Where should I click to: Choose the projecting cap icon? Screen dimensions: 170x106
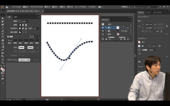[x=26, y=25]
